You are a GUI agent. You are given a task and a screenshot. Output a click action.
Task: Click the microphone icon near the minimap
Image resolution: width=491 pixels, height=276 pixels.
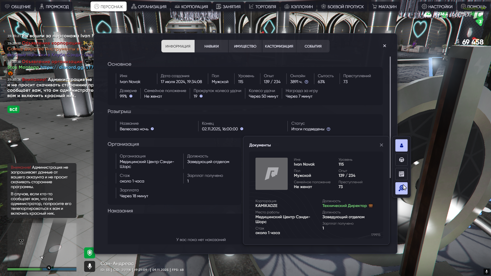pyautogui.click(x=90, y=267)
